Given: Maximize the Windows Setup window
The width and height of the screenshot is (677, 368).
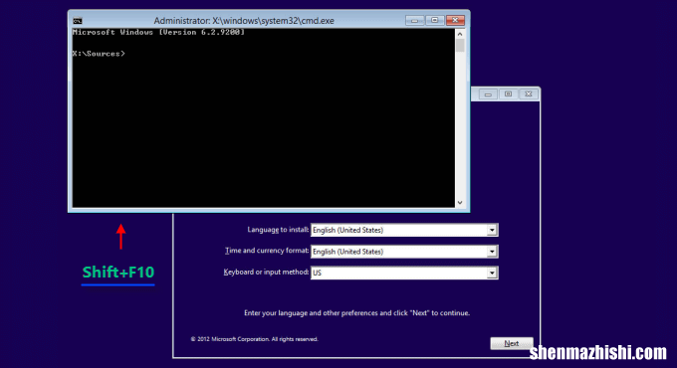Looking at the screenshot, I should (508, 94).
